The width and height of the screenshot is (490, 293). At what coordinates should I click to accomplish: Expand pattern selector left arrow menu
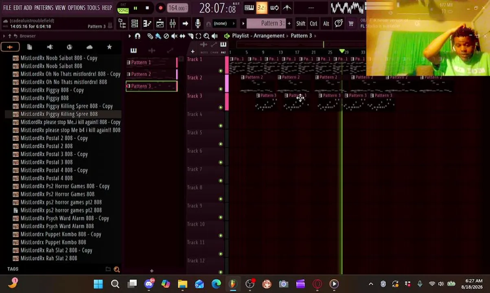click(243, 24)
